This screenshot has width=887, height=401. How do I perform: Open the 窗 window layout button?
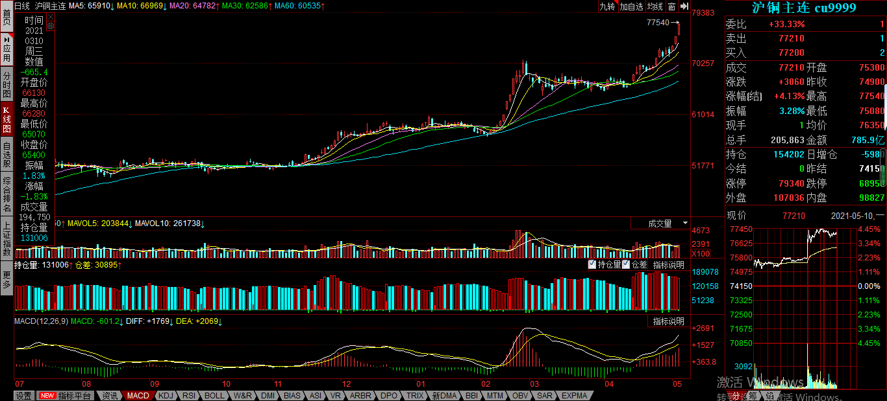click(x=672, y=6)
